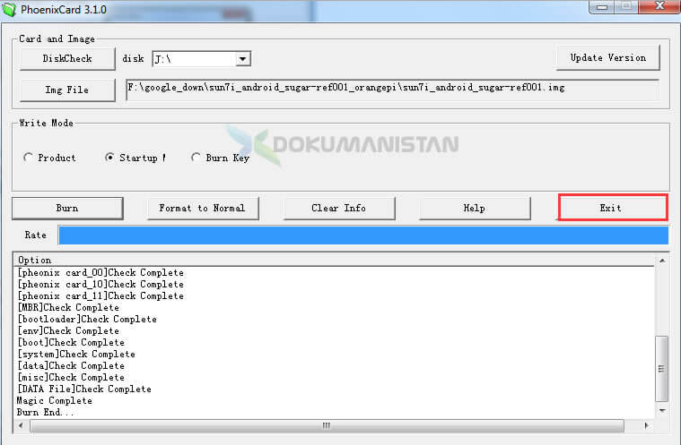Click log scrollbar down arrow
Image resolution: width=681 pixels, height=445 pixels.
(x=662, y=410)
